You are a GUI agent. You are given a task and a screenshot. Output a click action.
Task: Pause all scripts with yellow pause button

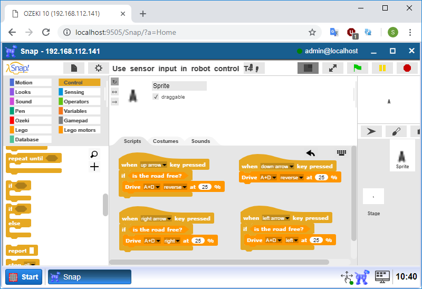tap(382, 68)
